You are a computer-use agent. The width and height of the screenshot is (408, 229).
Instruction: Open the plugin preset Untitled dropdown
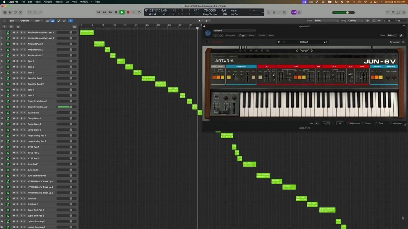[x=234, y=31]
